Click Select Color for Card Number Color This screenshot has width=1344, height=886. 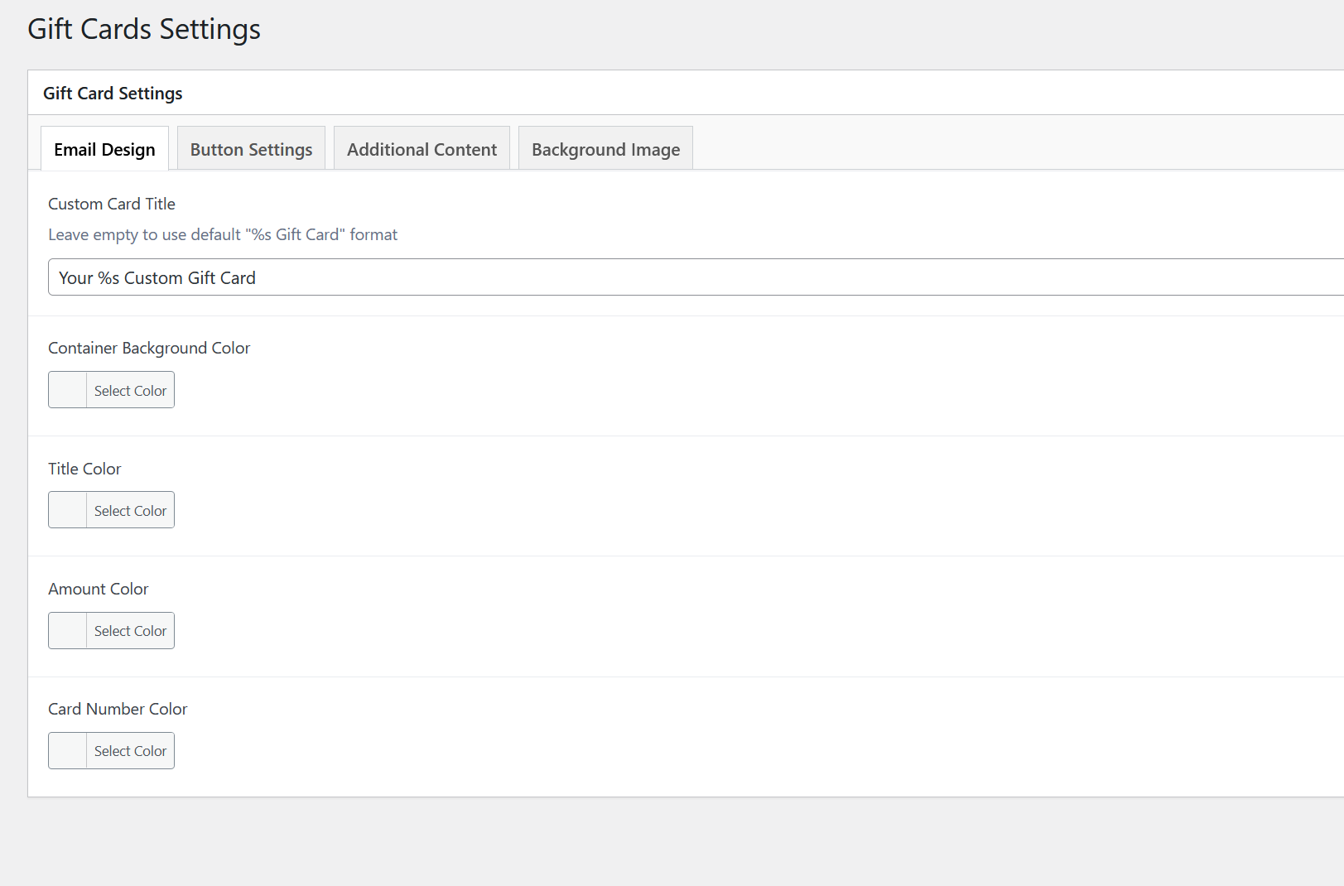(130, 750)
